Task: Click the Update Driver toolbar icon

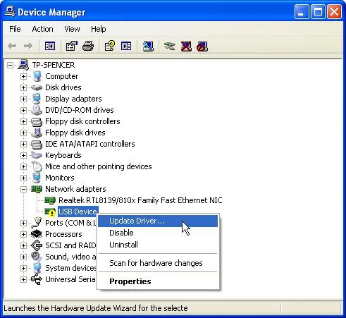Action: click(170, 46)
